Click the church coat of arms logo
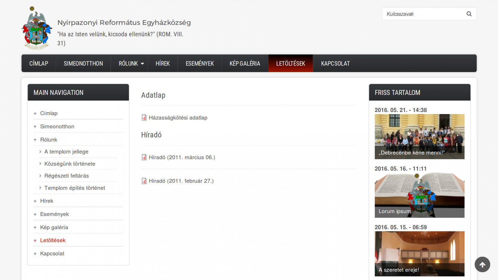The height and width of the screenshot is (280, 498). [37, 28]
